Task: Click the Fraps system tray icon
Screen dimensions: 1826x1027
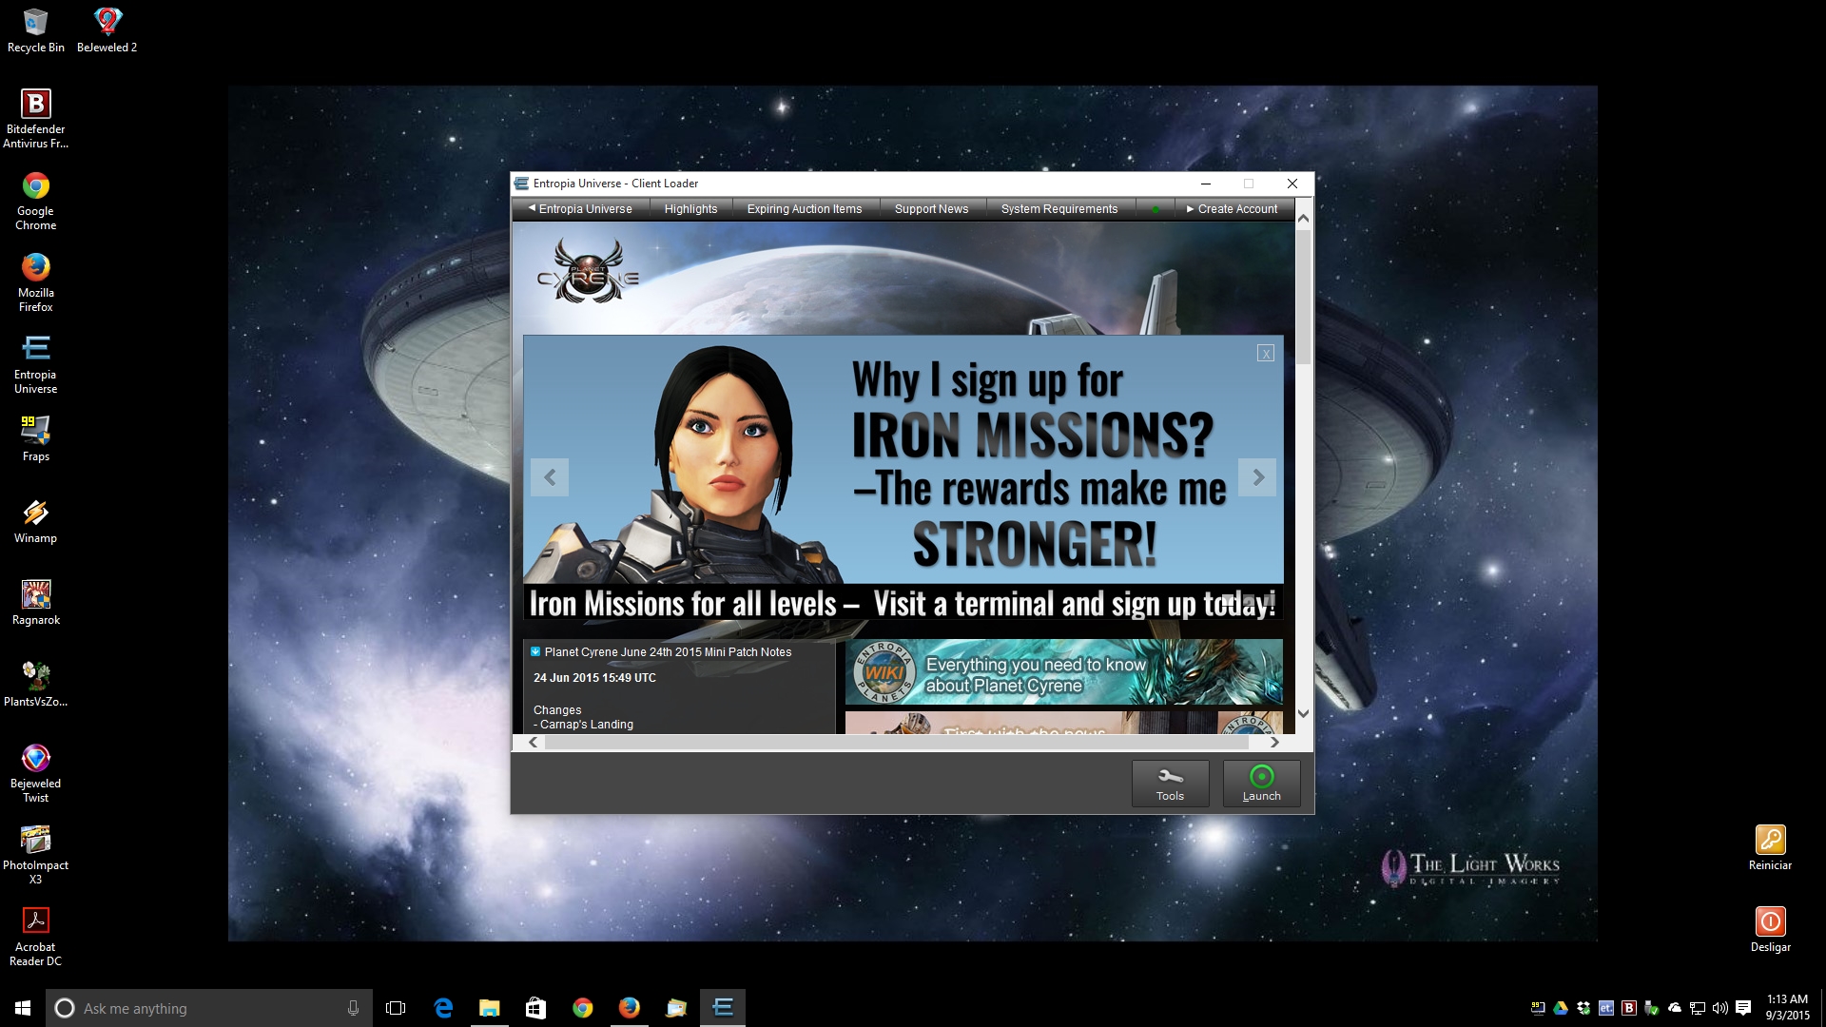Action: [1538, 1008]
